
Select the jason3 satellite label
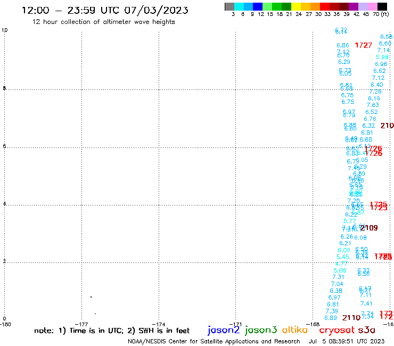click(261, 330)
